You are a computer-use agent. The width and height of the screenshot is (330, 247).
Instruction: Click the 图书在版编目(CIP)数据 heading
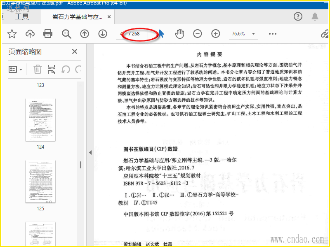[x=151, y=149]
